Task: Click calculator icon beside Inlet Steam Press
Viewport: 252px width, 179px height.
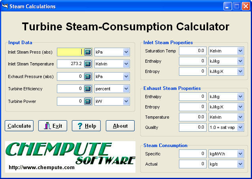Action: point(88,52)
